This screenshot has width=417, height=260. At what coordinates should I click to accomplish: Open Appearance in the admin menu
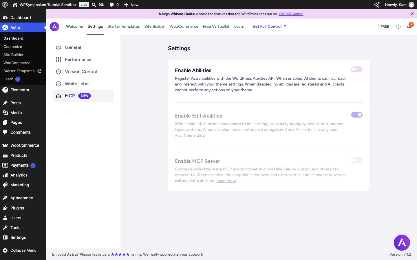[x=23, y=198]
